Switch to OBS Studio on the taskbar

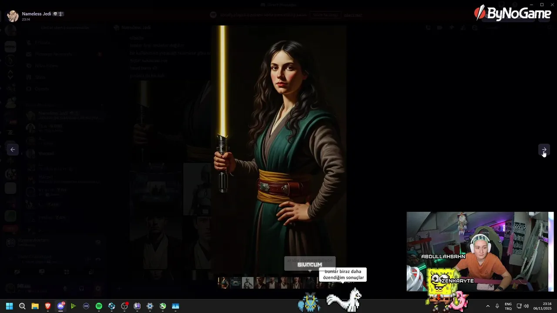124,306
